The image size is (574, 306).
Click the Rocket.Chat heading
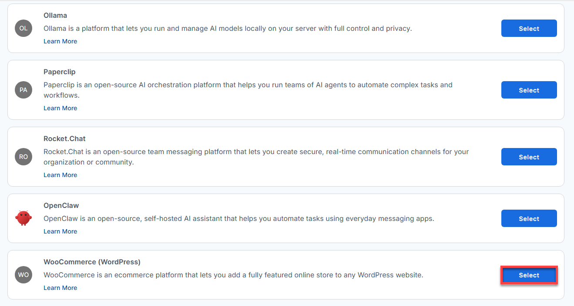64,138
